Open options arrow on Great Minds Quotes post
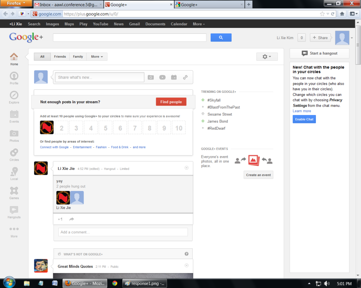 [x=186, y=265]
